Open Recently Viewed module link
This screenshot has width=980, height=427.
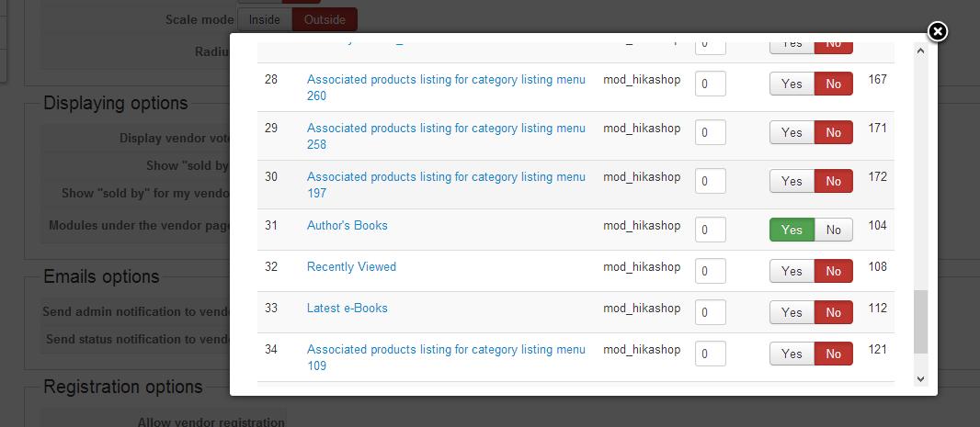(x=351, y=266)
